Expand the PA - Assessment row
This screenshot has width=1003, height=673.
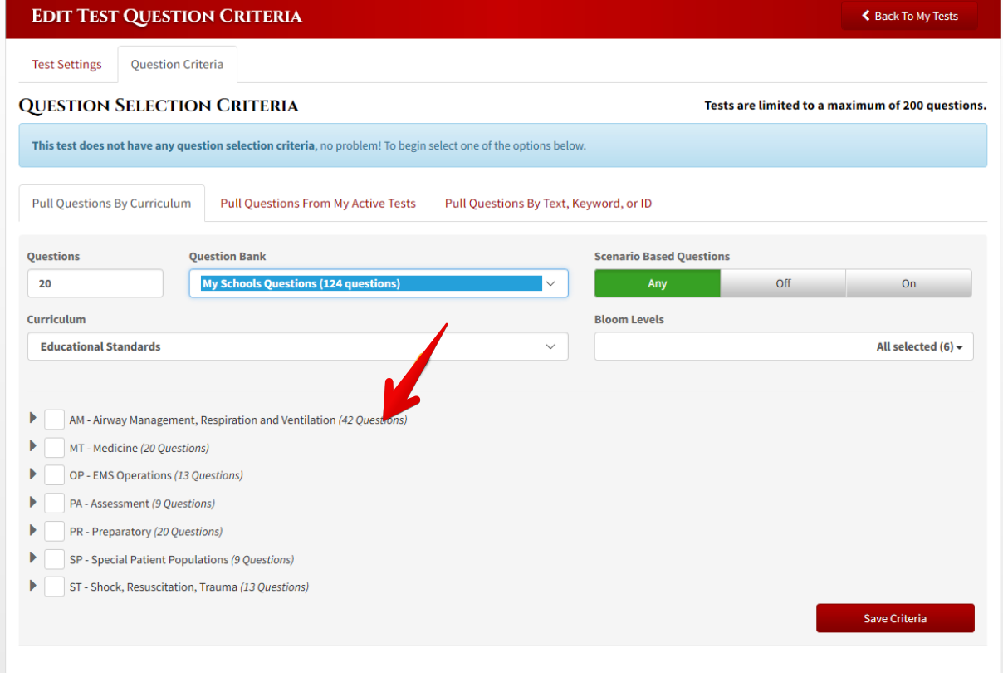click(x=33, y=502)
